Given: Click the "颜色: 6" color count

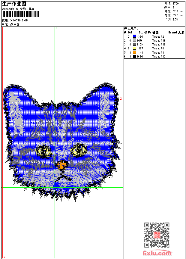Looking at the screenshot, I should tap(169, 8).
